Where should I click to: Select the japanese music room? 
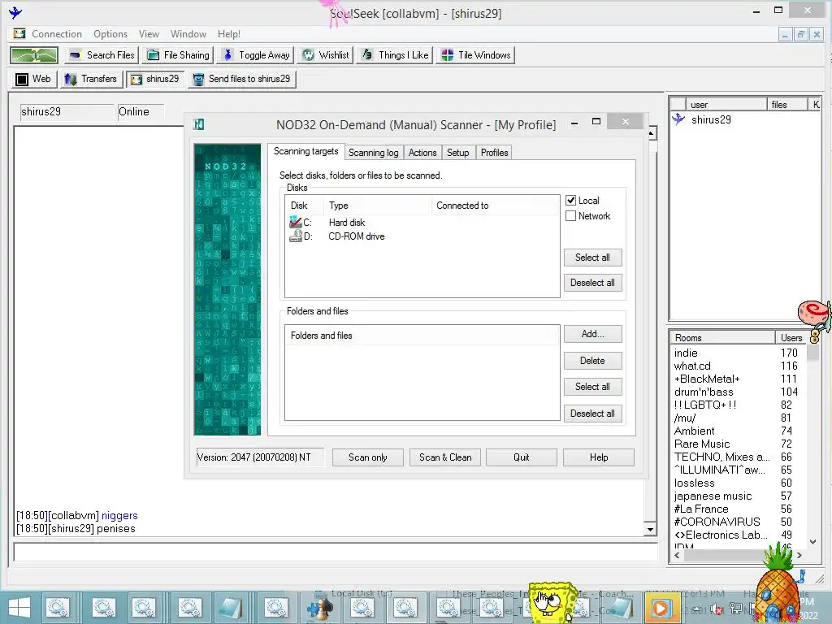(x=713, y=496)
